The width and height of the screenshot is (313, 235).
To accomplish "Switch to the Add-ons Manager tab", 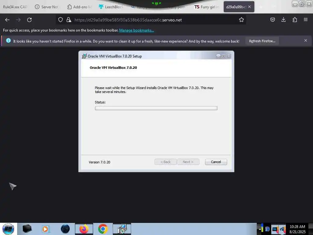I will pyautogui.click(x=79, y=7).
